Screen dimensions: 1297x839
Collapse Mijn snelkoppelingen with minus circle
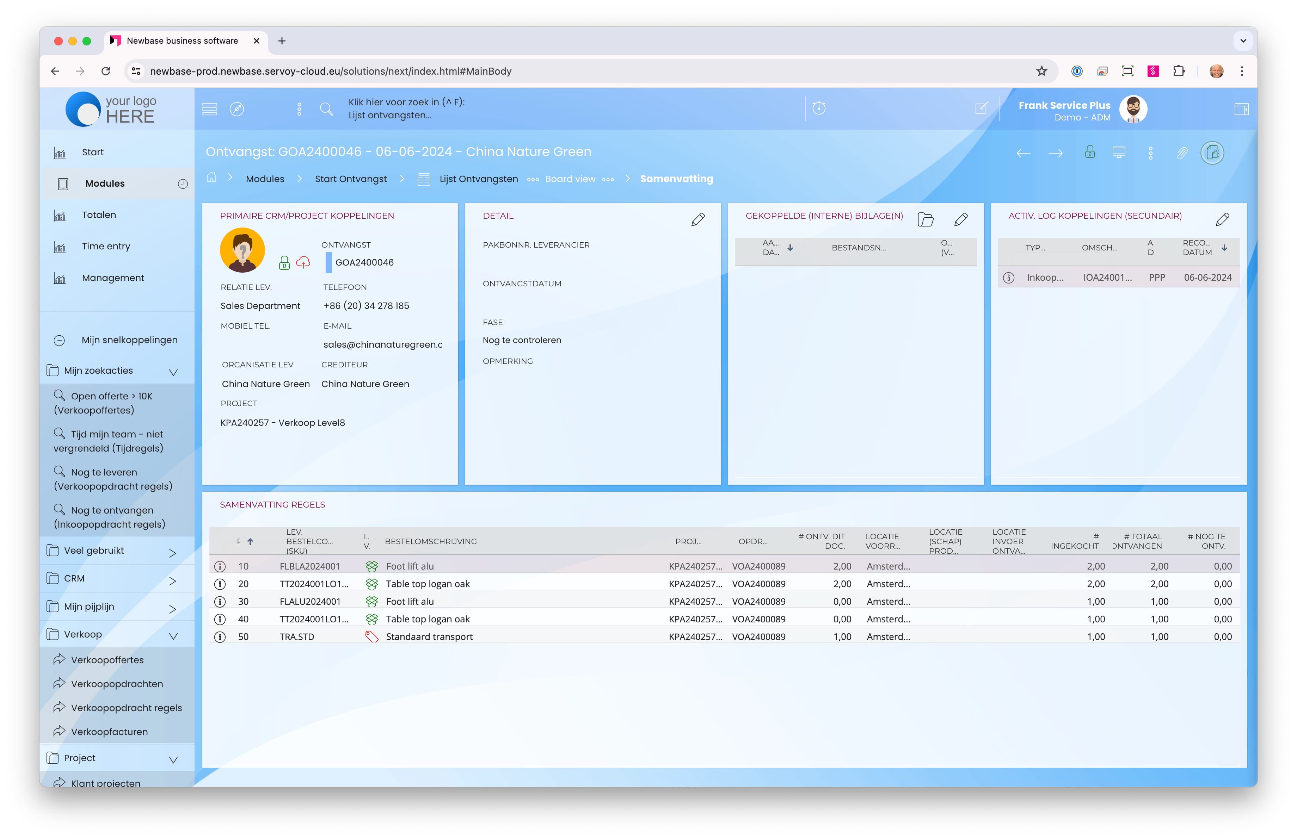point(60,340)
